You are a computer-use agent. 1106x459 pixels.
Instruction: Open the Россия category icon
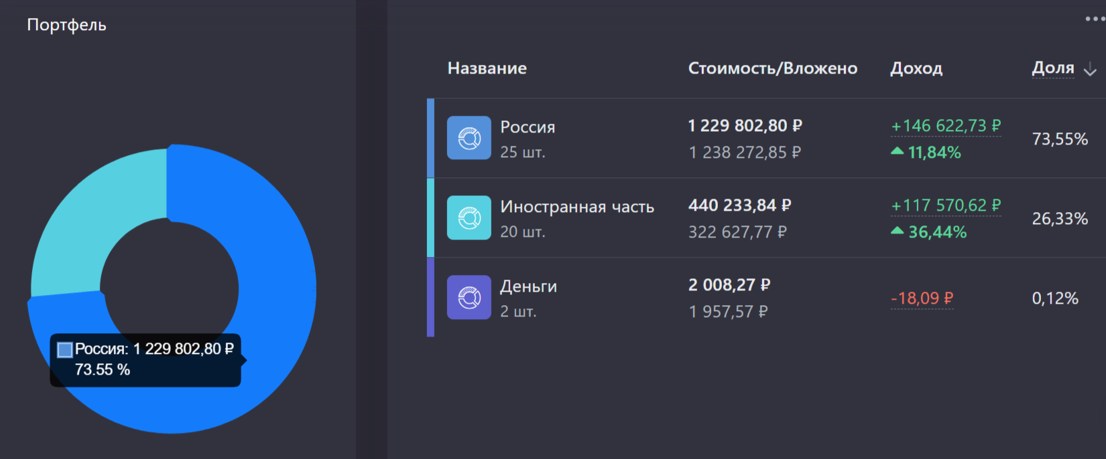tap(469, 138)
